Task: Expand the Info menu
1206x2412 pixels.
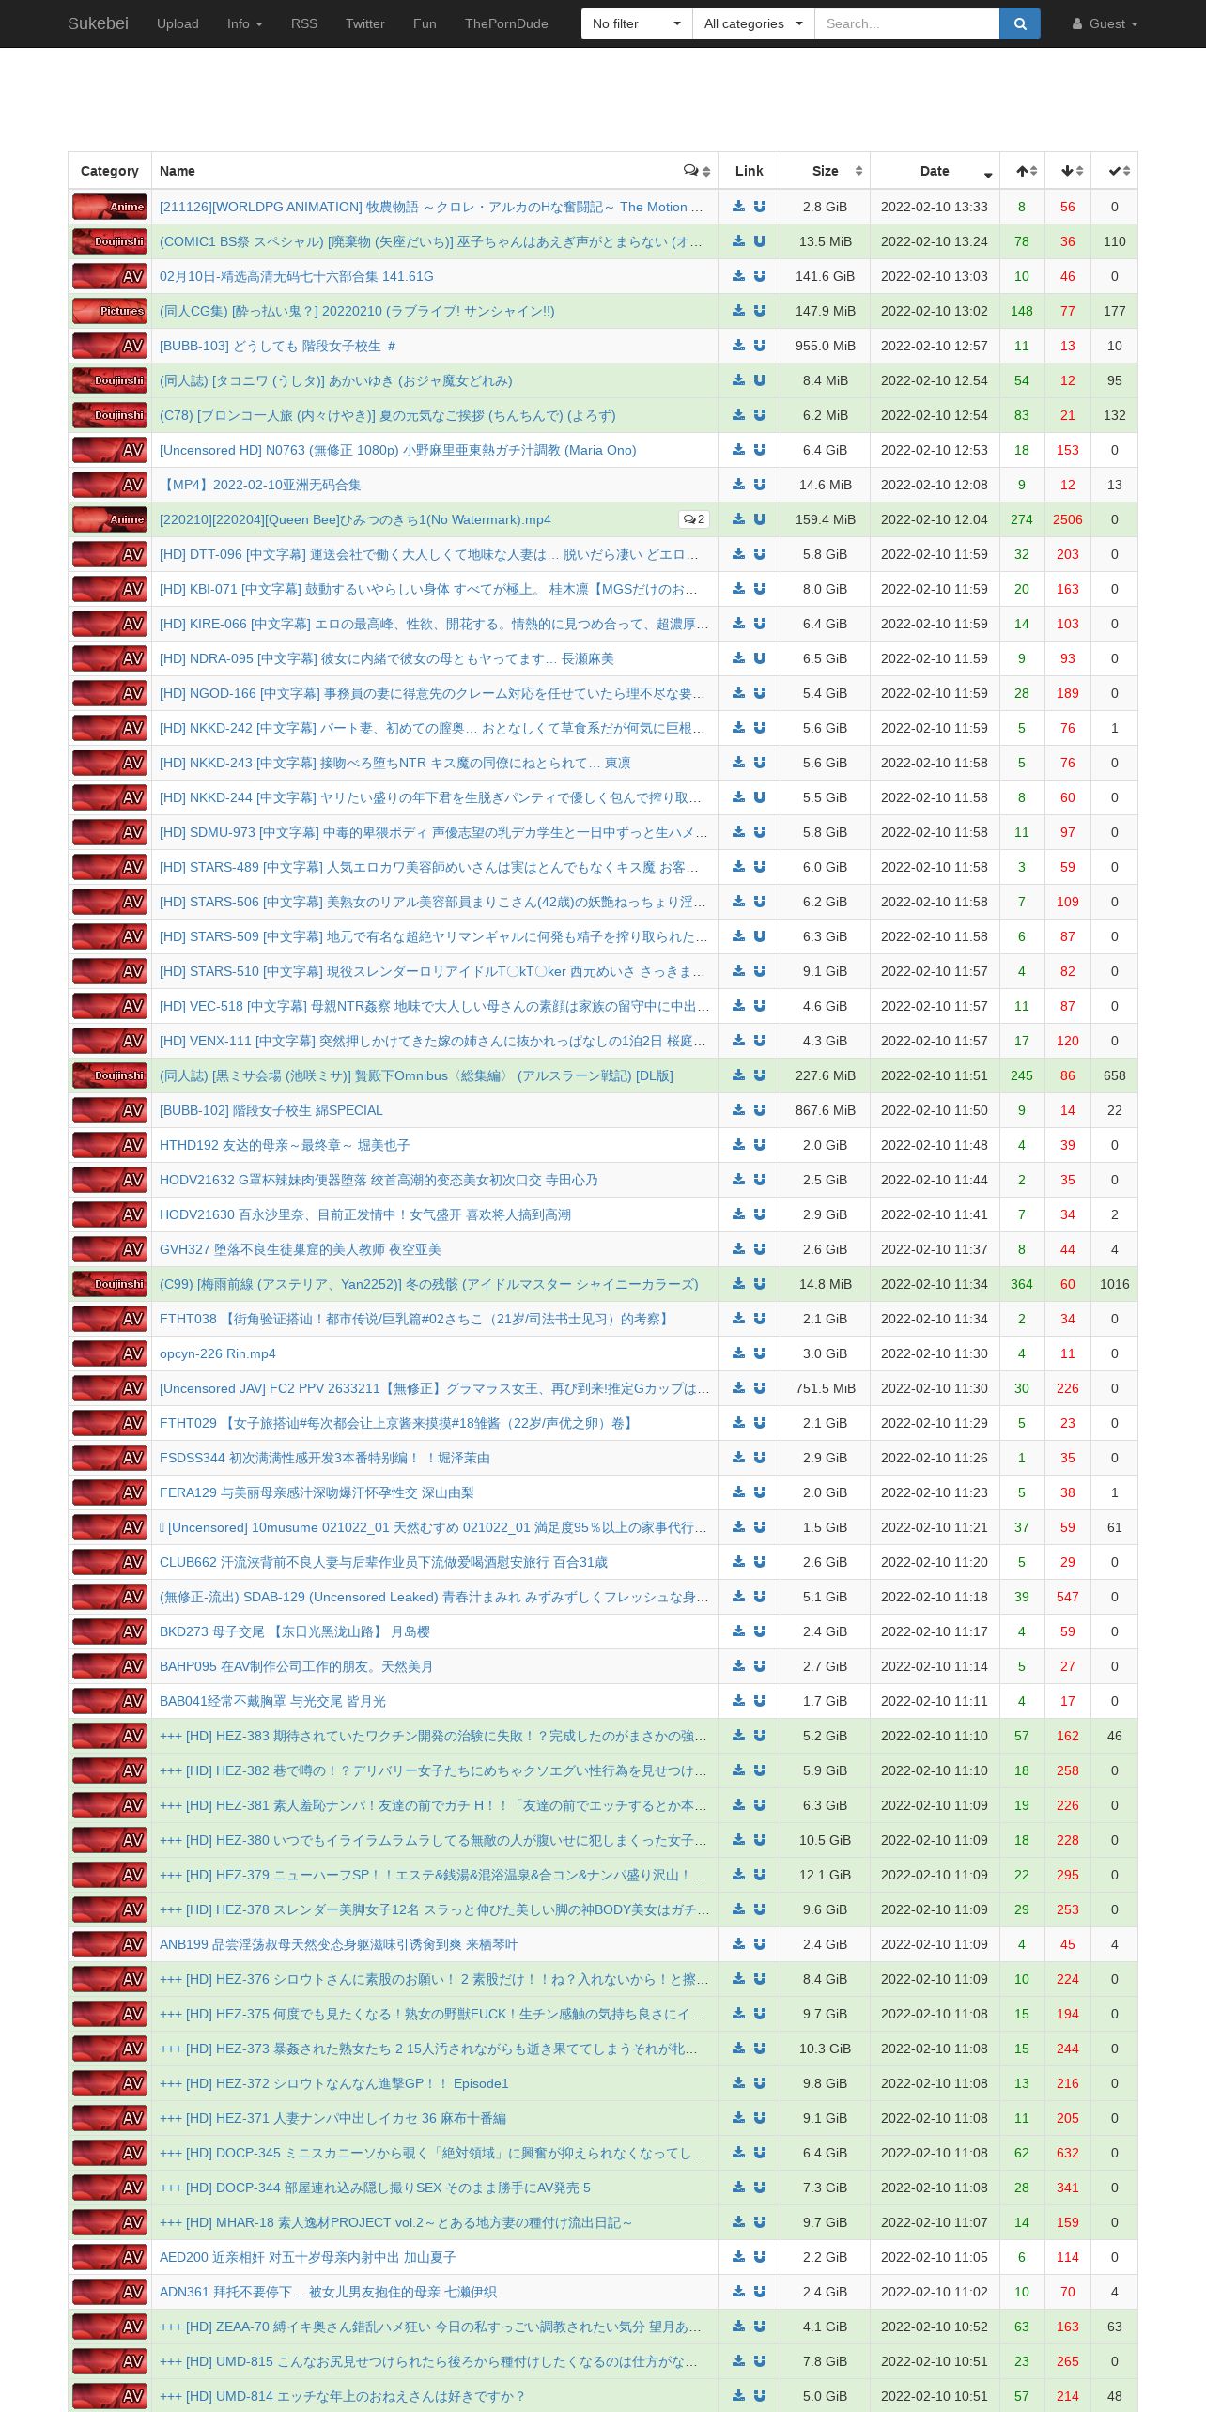Action: click(x=244, y=23)
